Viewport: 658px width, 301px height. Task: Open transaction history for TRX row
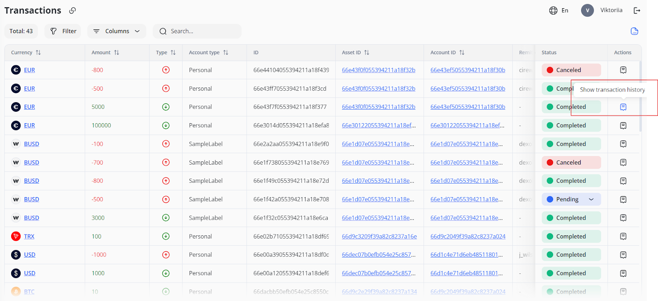(x=623, y=237)
